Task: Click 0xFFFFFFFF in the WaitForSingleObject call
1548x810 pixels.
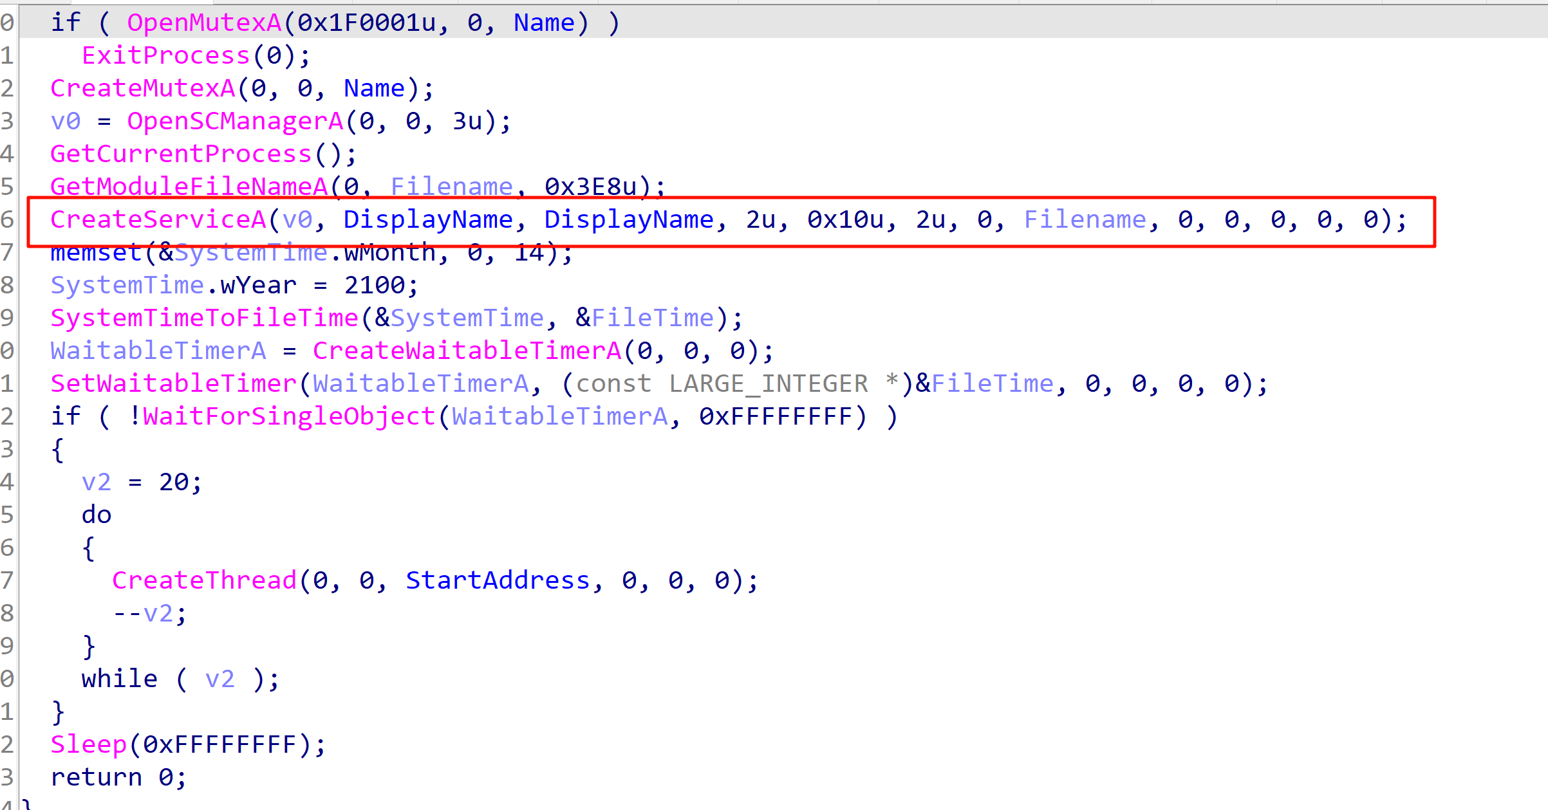Action: pos(776,416)
